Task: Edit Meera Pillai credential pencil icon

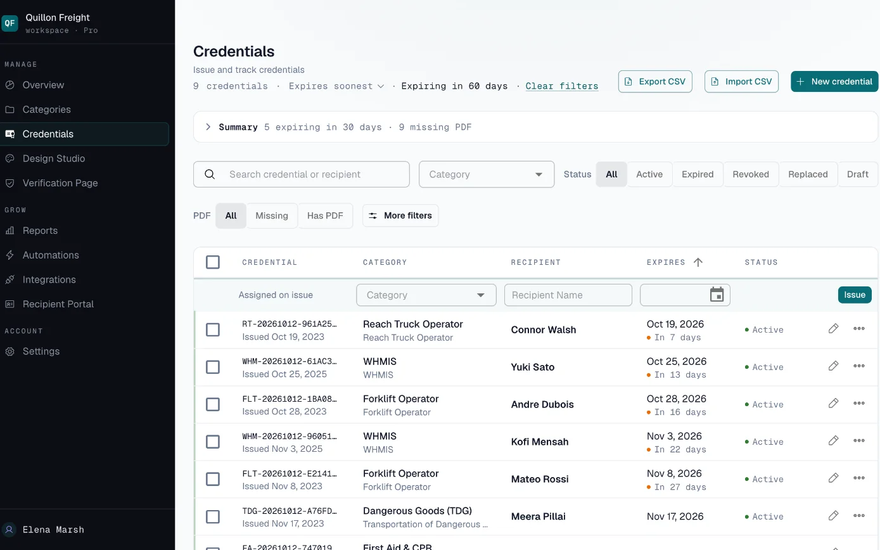Action: pos(833,515)
